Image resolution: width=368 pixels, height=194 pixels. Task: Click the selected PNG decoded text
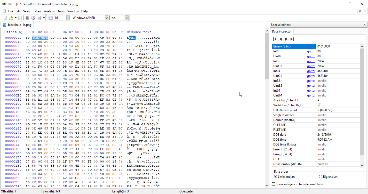tap(132, 38)
